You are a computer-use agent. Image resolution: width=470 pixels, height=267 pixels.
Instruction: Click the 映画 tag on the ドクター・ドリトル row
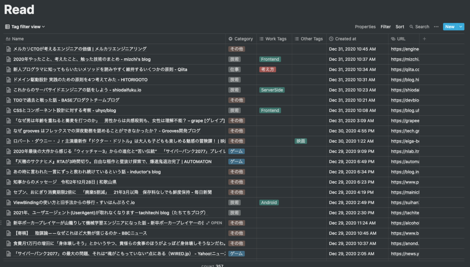(x=301, y=141)
